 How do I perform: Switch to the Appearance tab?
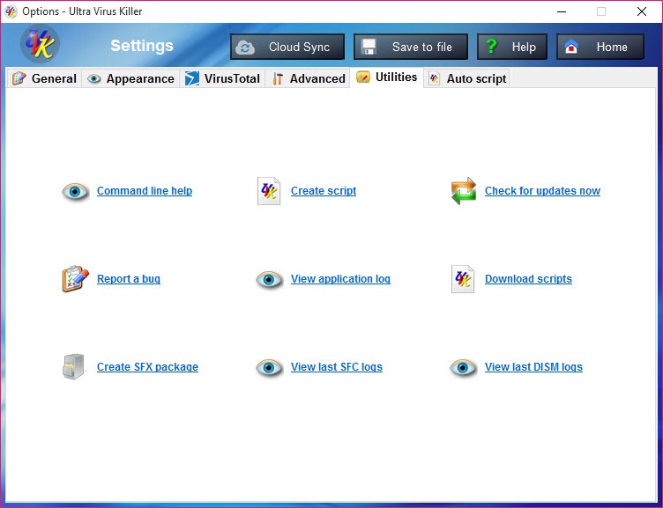(x=130, y=78)
